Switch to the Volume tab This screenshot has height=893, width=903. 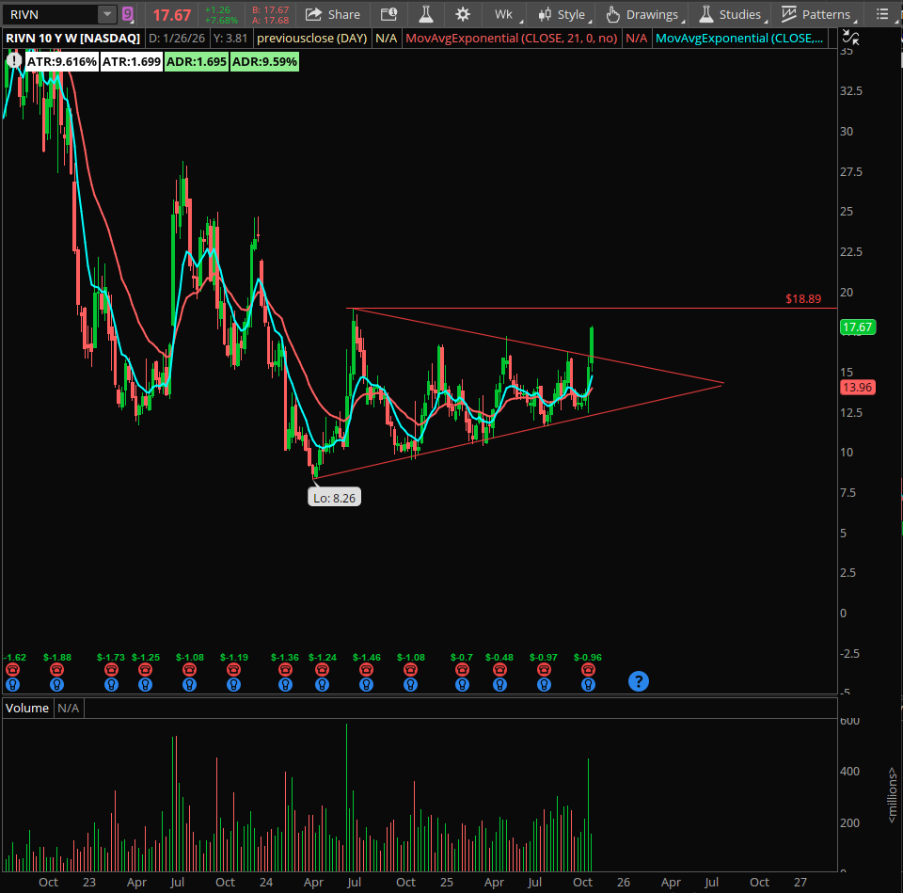point(26,708)
